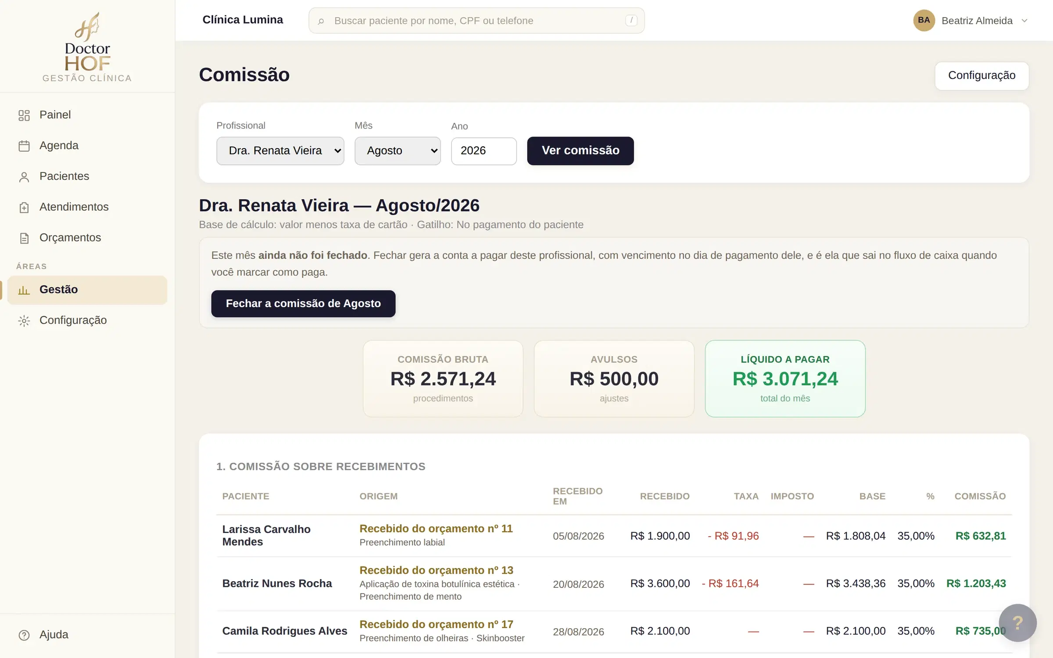Click the Pacientes person icon

pos(24,177)
